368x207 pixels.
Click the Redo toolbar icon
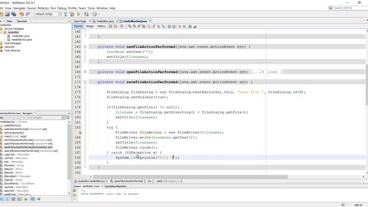pos(28,14)
